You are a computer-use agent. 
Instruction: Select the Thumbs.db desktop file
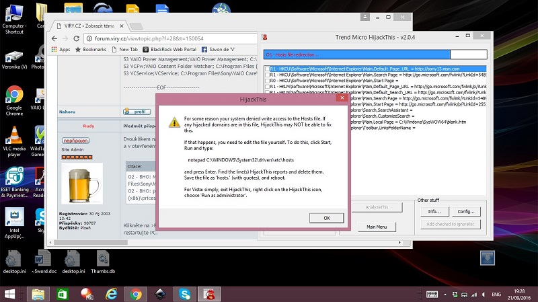[x=103, y=262]
